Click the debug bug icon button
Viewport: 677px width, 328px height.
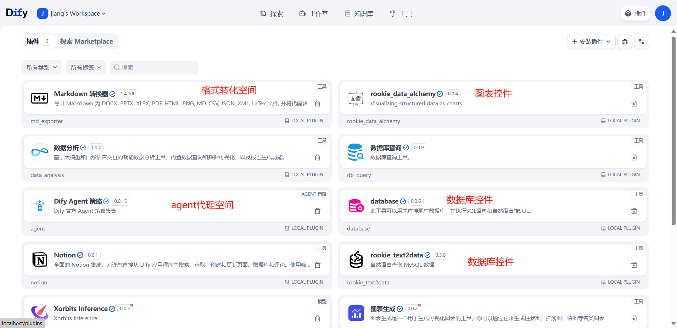click(625, 41)
